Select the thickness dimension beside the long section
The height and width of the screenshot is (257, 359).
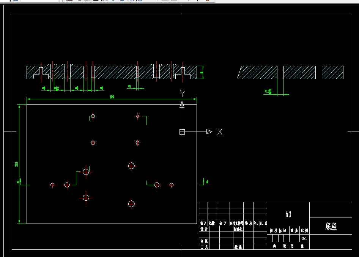tap(202, 73)
